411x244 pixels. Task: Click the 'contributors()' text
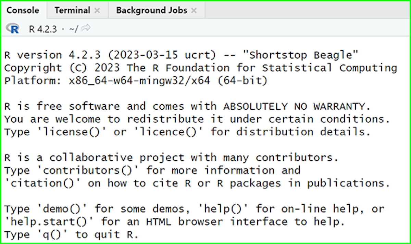point(87,170)
